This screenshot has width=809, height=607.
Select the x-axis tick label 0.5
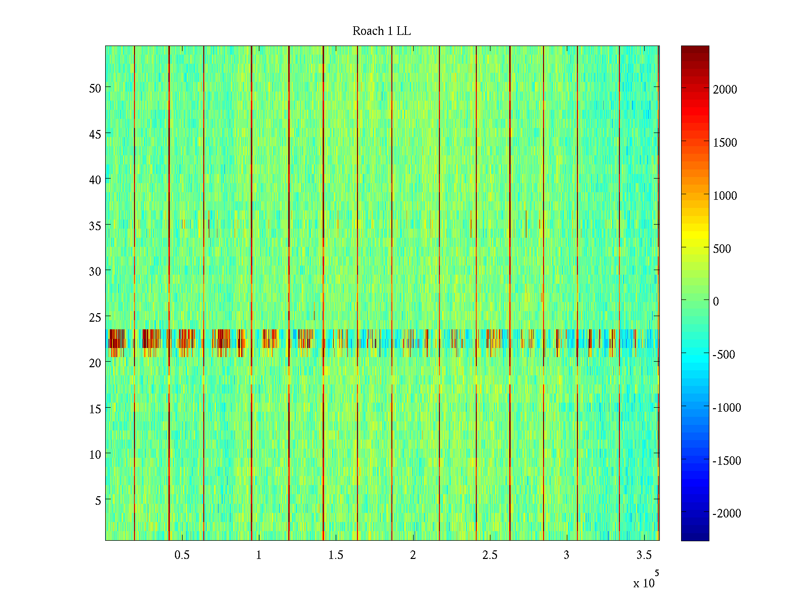click(x=182, y=555)
